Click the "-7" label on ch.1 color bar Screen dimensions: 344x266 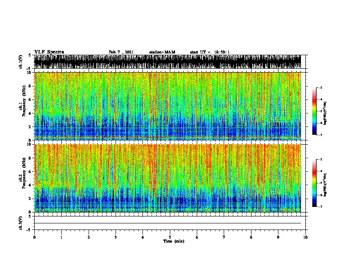tap(321, 135)
